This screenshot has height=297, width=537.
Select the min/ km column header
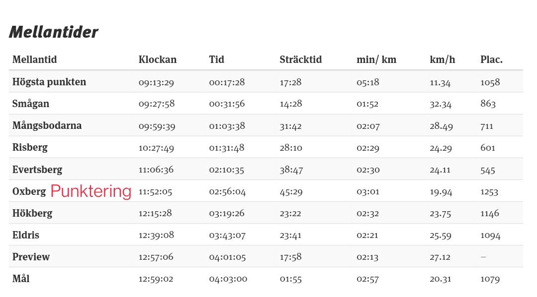click(x=376, y=59)
